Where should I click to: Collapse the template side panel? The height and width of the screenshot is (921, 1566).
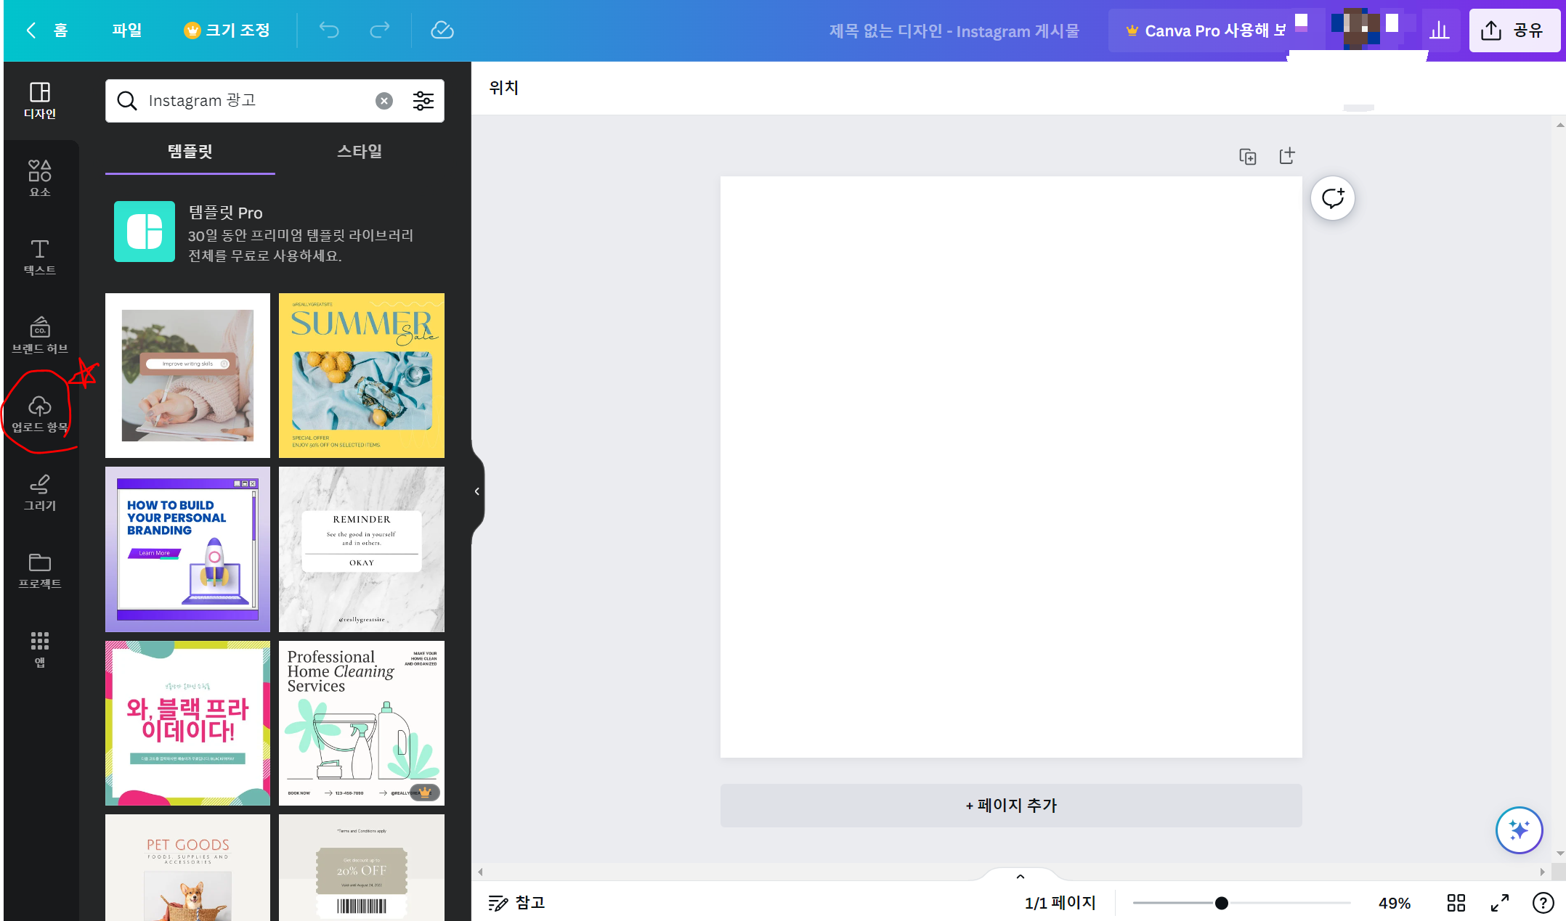[477, 491]
